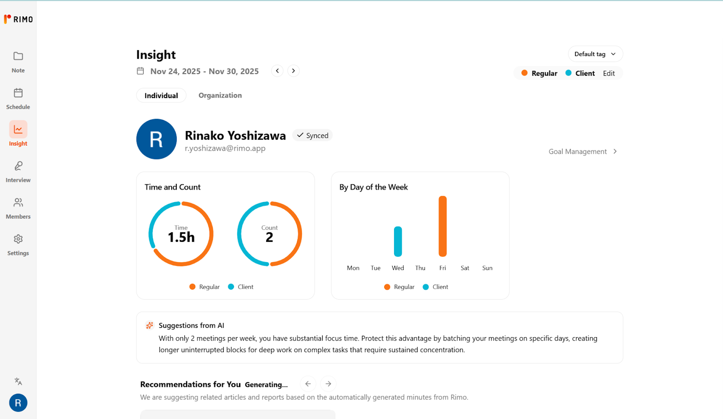Open the Settings gear icon
The image size is (723, 419).
[x=18, y=239]
